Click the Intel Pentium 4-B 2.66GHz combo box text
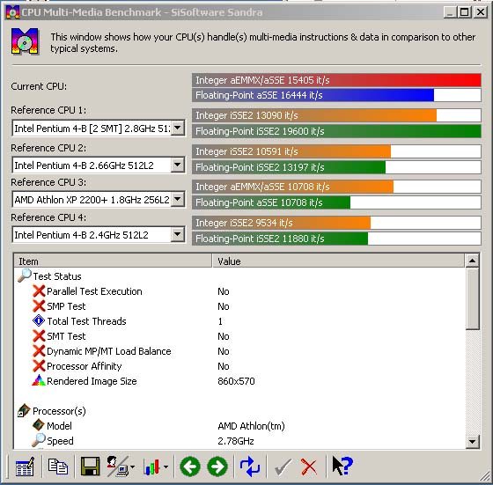This screenshot has height=485, width=493. 84,165
